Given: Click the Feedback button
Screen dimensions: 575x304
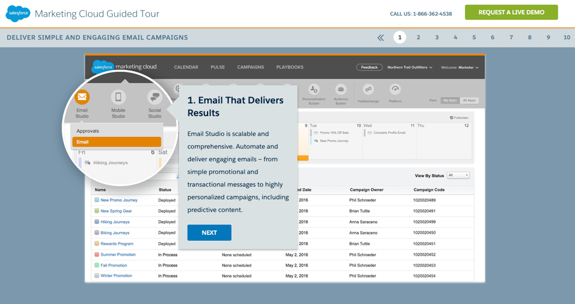Looking at the screenshot, I should click(x=369, y=67).
